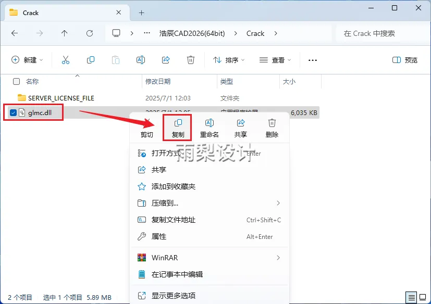Image resolution: width=431 pixels, height=304 pixels.
Task: Open the toolbar's three-dot more options menu
Action: coord(313,60)
